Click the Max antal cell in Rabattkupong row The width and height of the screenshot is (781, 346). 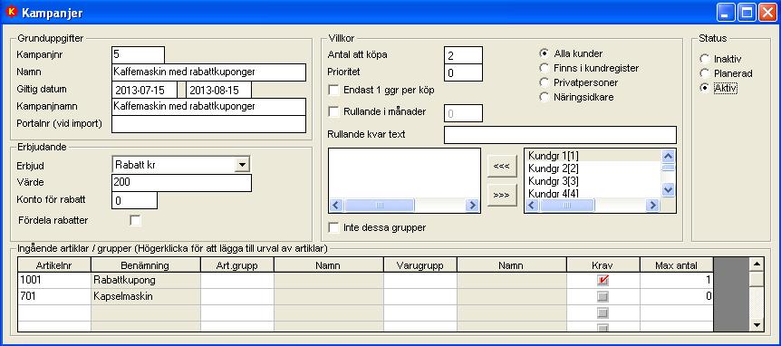point(677,280)
